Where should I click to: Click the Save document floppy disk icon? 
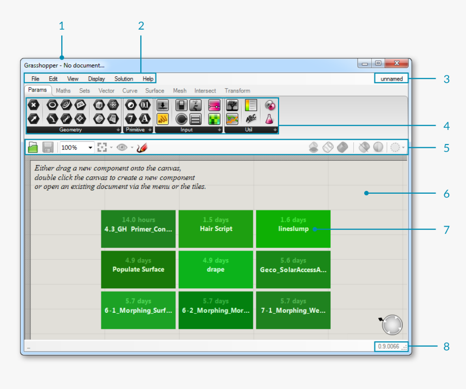[47, 147]
